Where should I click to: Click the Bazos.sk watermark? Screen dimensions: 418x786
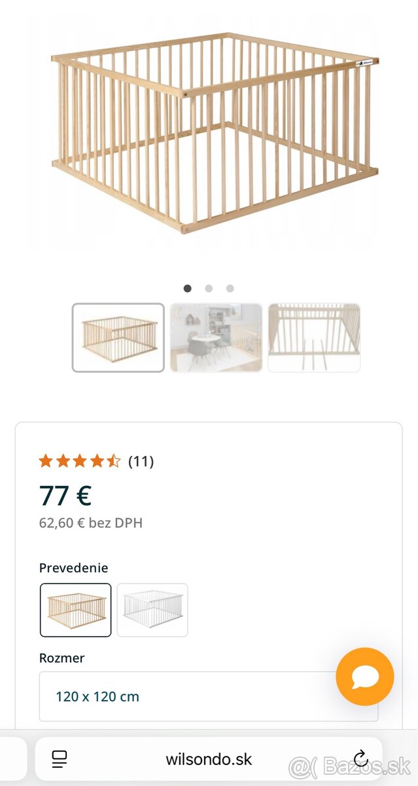point(350,766)
